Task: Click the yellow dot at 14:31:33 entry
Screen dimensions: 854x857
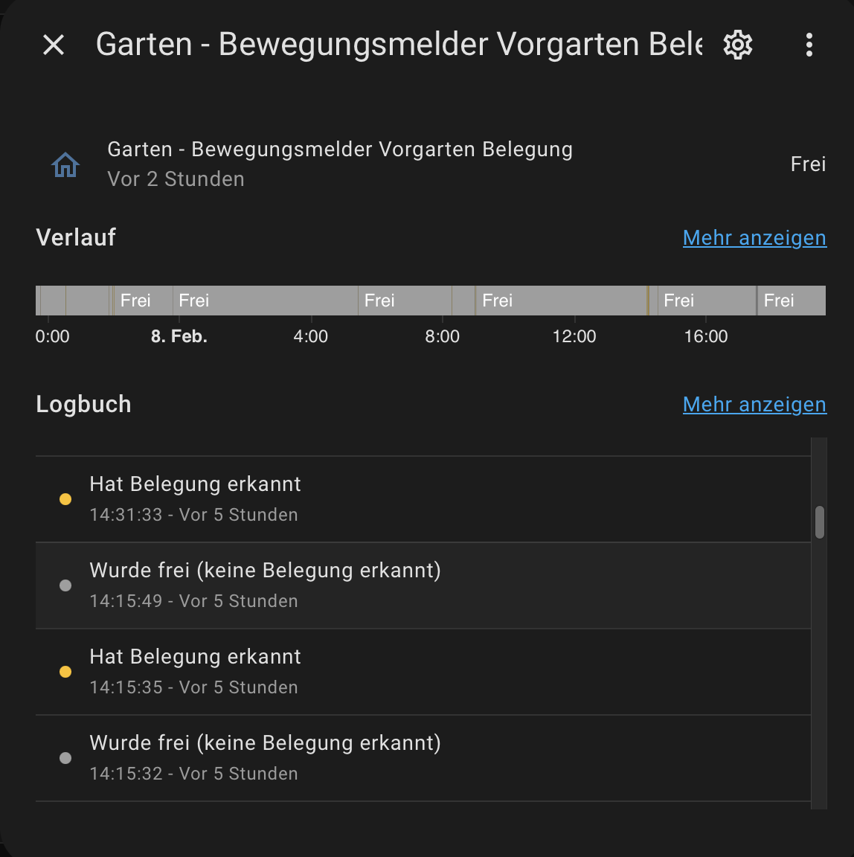Action: (x=65, y=499)
